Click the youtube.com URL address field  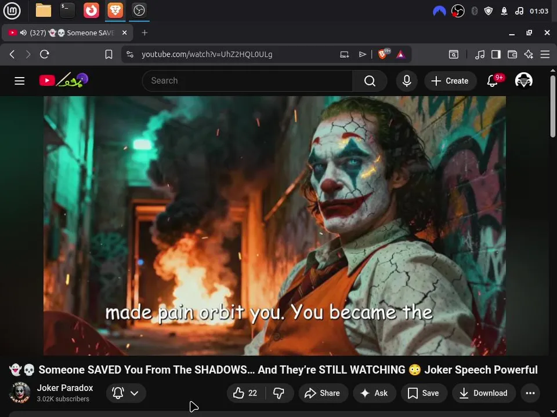[207, 54]
